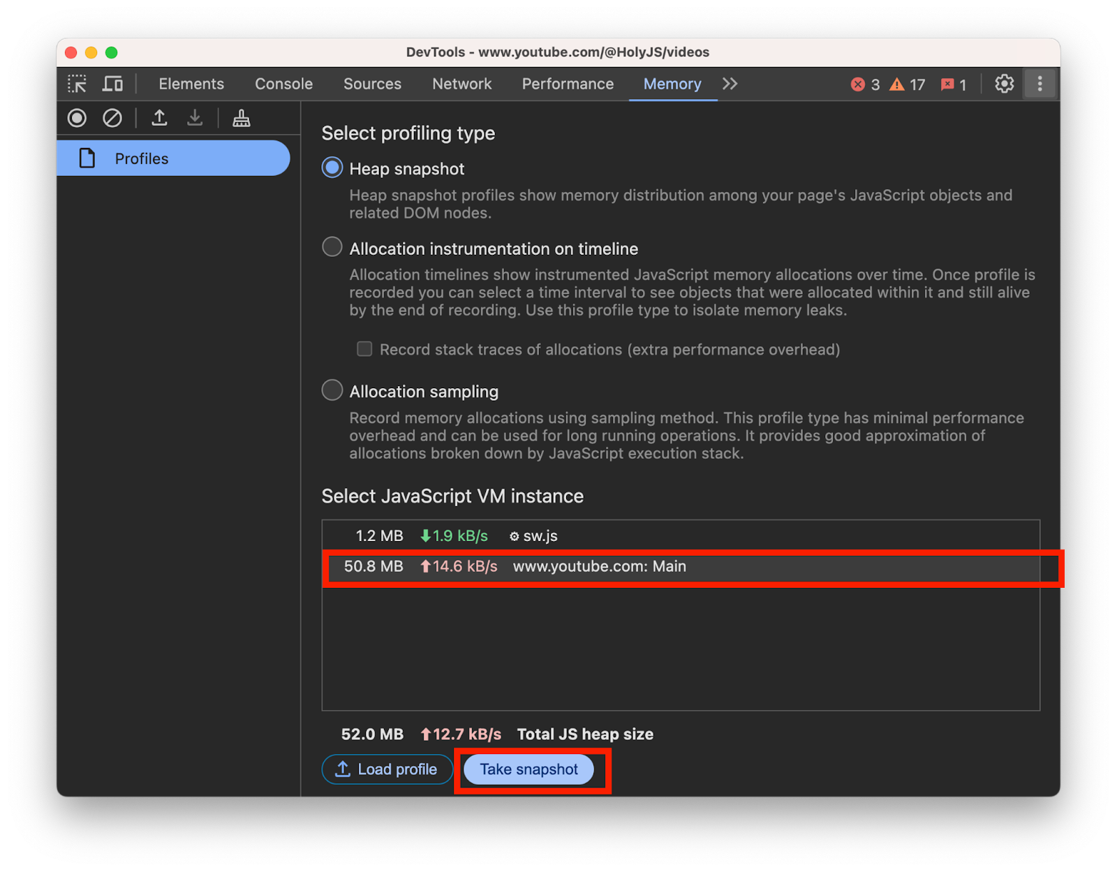1117x872 pixels.
Task: Open DevTools settings gear
Action: tap(1004, 84)
